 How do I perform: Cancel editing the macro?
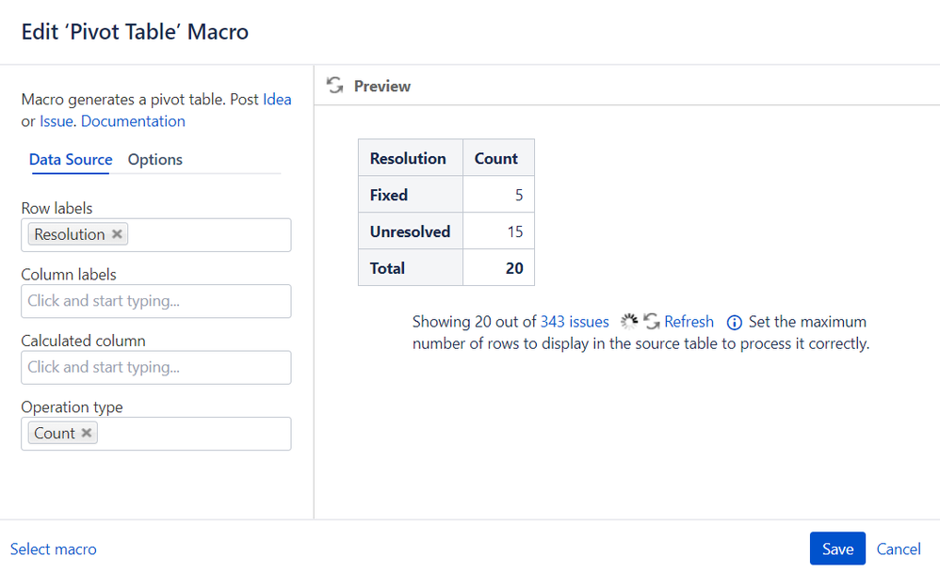898,548
